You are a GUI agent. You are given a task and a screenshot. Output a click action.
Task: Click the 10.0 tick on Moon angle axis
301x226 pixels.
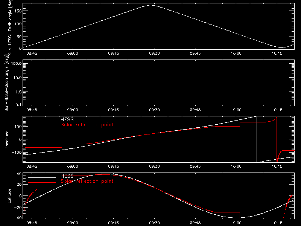click(17, 78)
